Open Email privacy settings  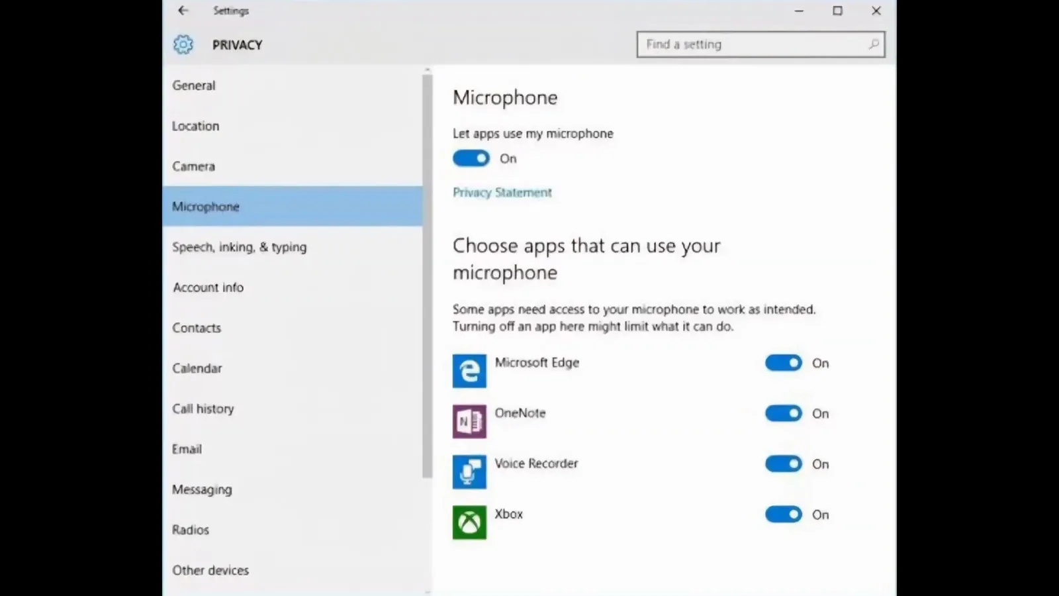293,449
